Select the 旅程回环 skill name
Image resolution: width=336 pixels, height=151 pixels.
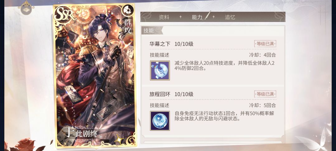[160, 94]
